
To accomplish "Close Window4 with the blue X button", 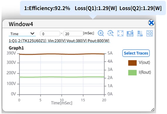I will (151, 23).
